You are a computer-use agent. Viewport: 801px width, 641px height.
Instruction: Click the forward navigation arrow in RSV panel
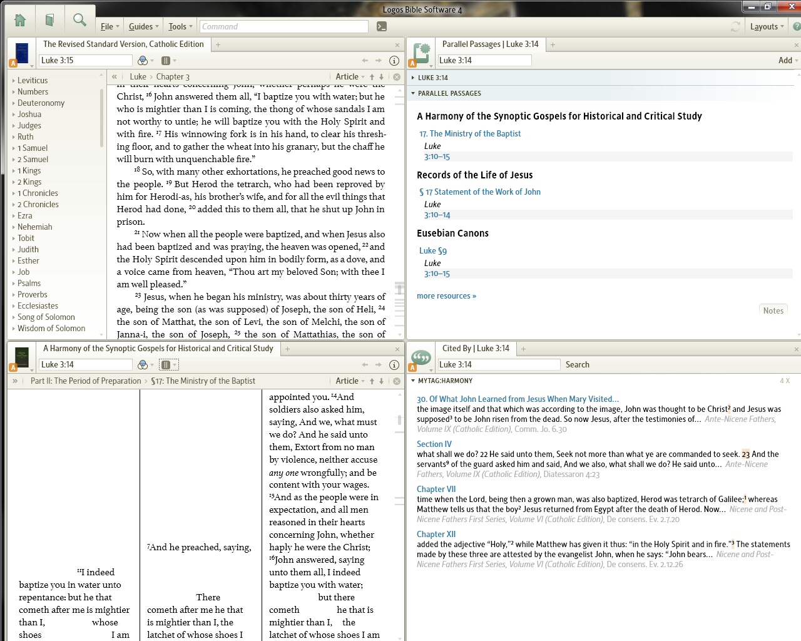coord(377,61)
